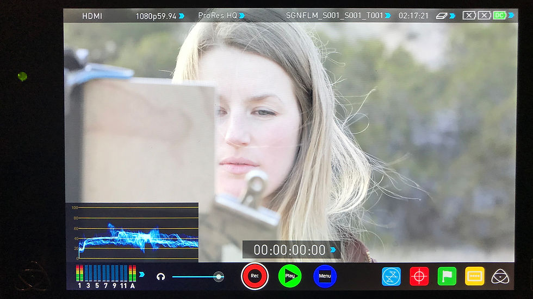Tap the green DC power indicator
Image resolution: width=533 pixels, height=299 pixels.
pyautogui.click(x=500, y=15)
